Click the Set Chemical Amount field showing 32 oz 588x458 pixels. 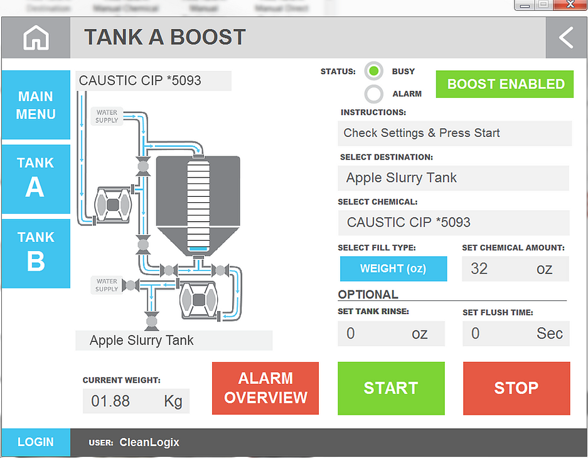515,269
